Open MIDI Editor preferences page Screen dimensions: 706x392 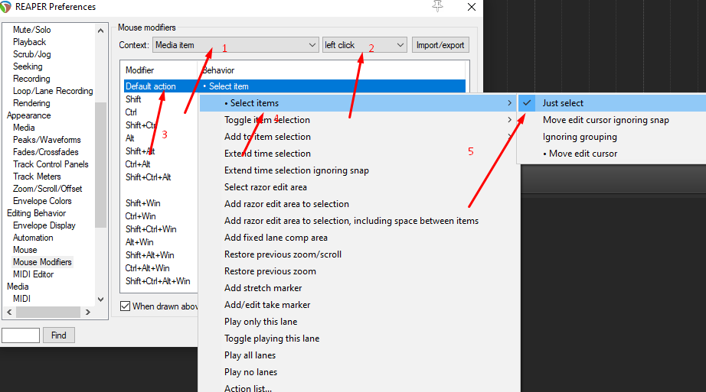34,274
